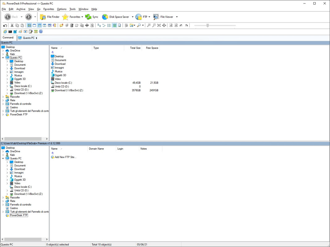Toggle the folder tree pane view
The image size is (330, 247).
[x=29, y=25]
